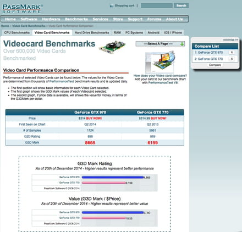Select the Android benchmarks tab
242x232 pixels.
tap(153, 32)
